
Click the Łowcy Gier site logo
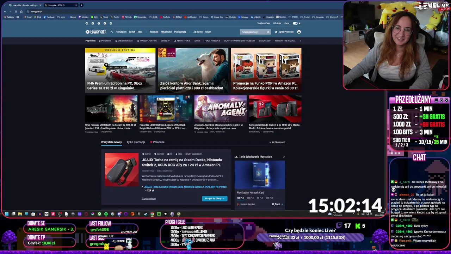tap(96, 32)
